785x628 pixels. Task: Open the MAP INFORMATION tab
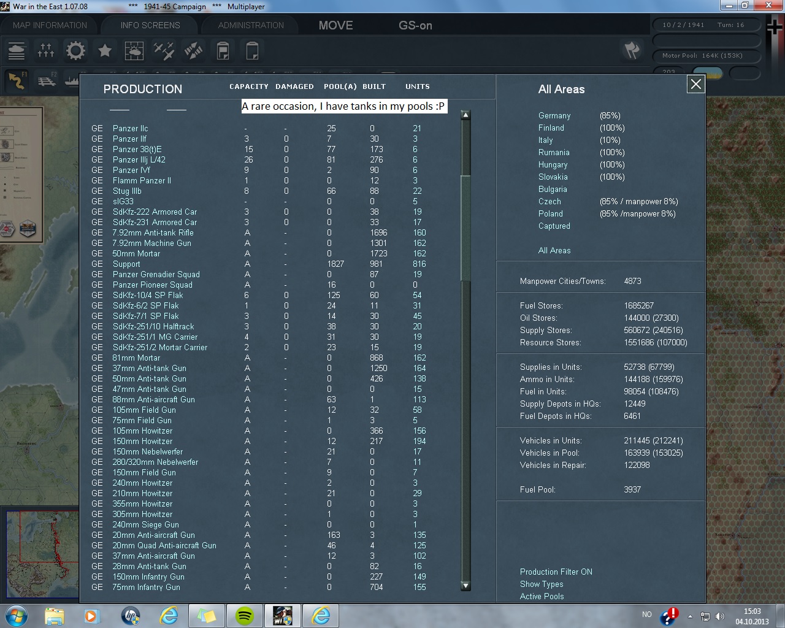tap(50, 25)
